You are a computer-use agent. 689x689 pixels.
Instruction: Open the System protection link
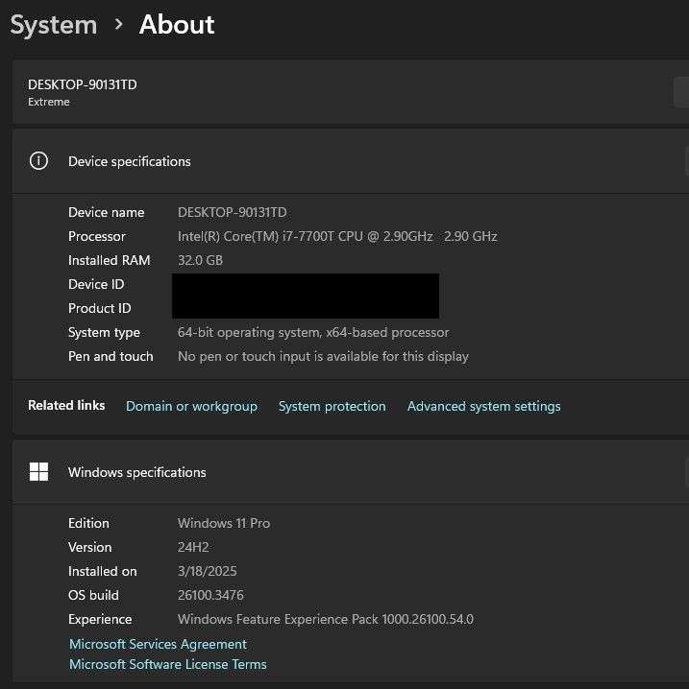332,407
